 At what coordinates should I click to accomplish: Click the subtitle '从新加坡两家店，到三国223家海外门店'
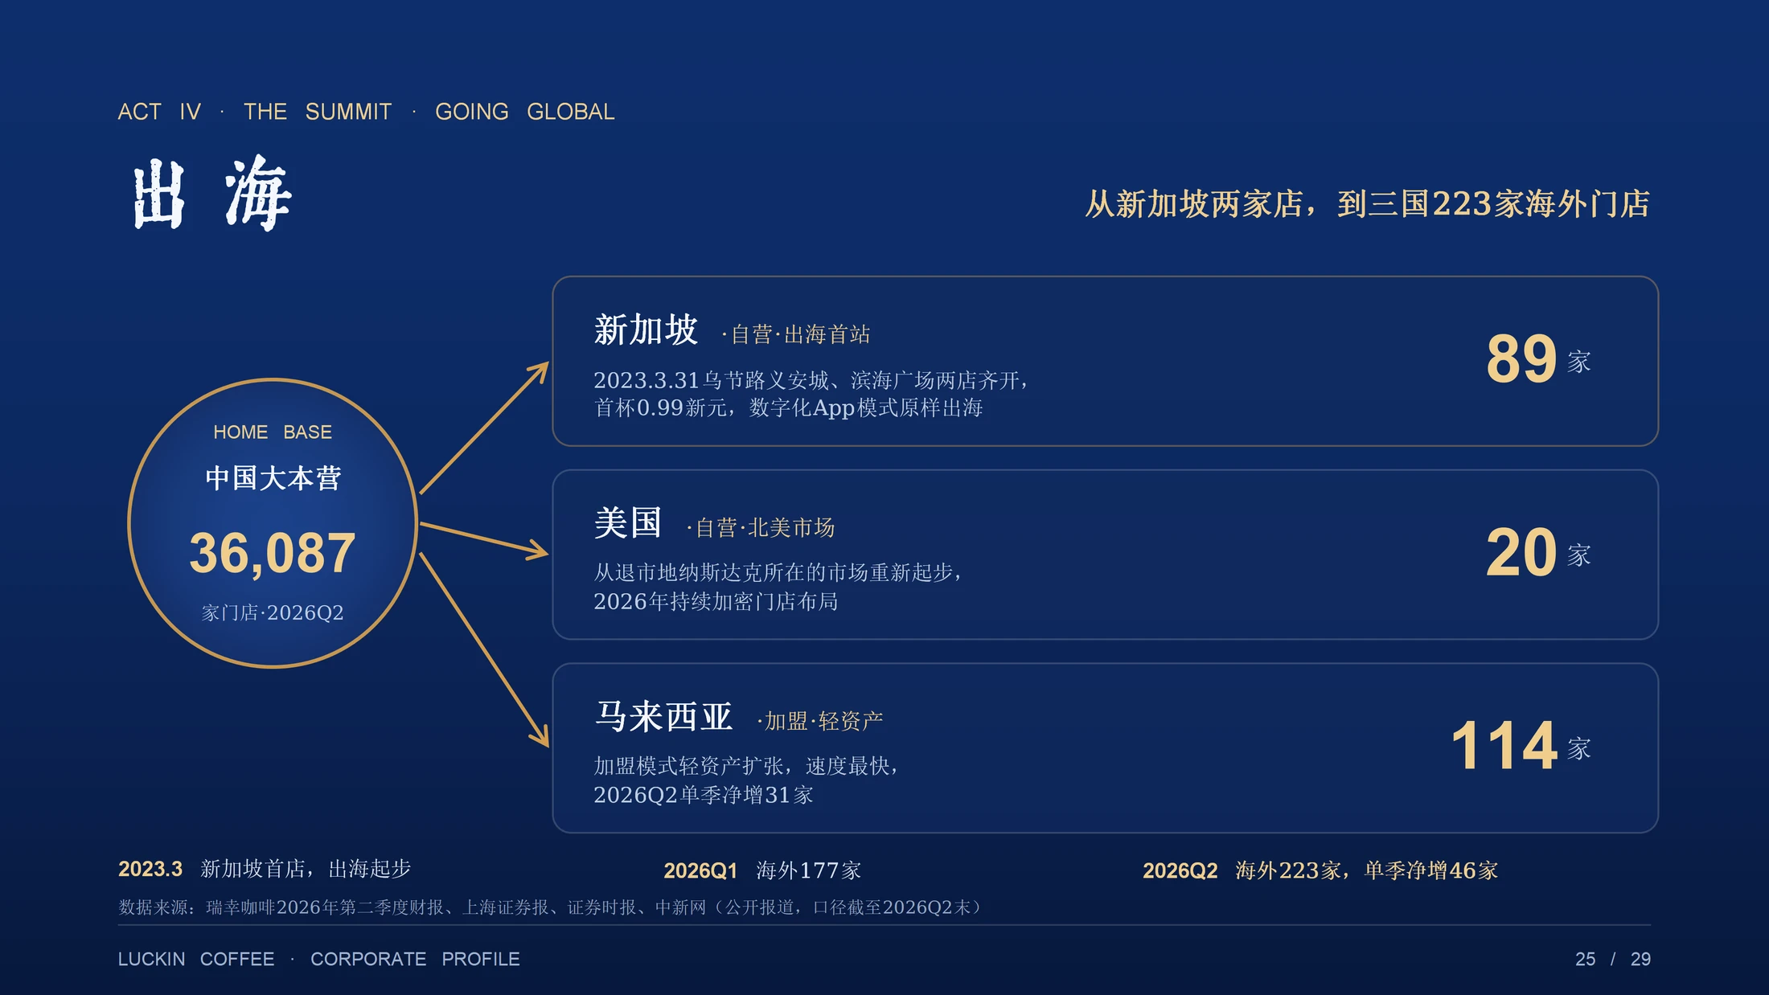click(x=1367, y=204)
